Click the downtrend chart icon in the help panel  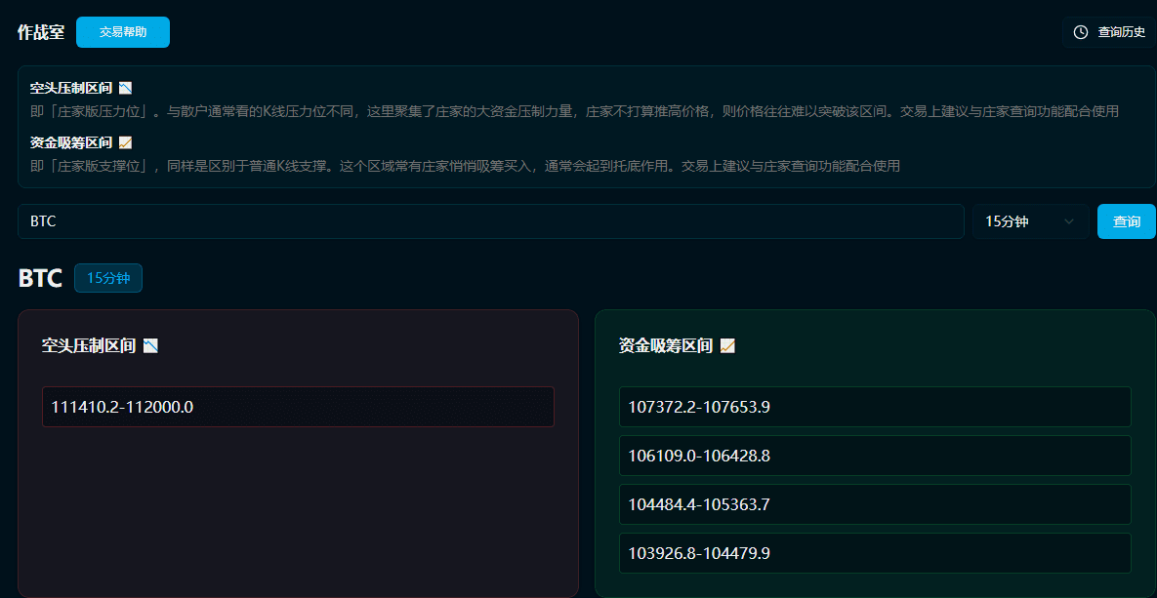click(125, 88)
